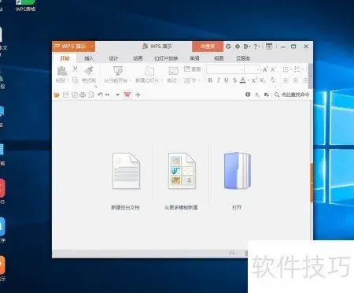This screenshot has height=293, width=354.
Task: Click the printer icon in quick toolbar
Action: (83, 95)
